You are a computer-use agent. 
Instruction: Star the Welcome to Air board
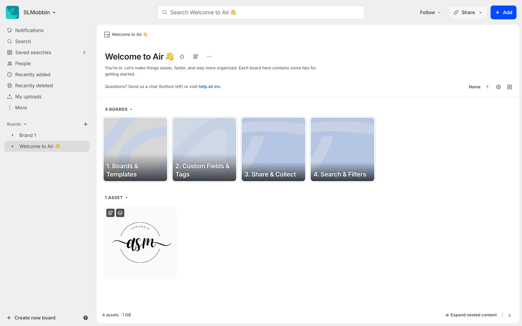pos(182,57)
